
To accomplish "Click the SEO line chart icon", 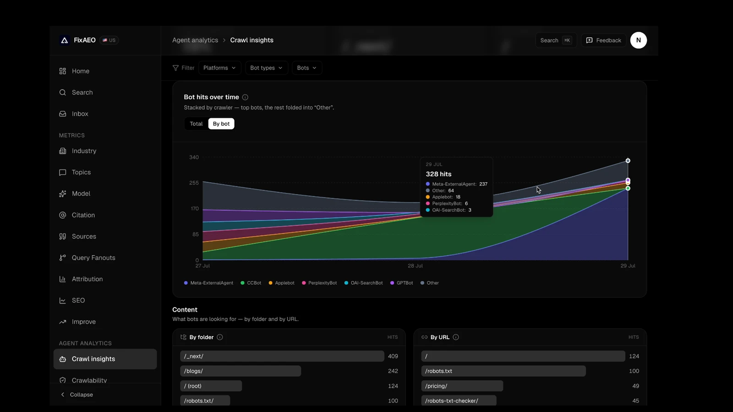I will pos(63,301).
